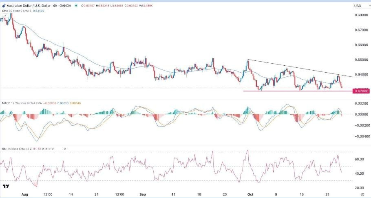Click the close value C0.63102
371x198 pixels.
point(131,6)
